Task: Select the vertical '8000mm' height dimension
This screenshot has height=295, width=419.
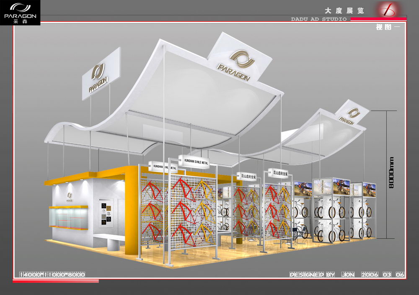Action: tap(391, 172)
